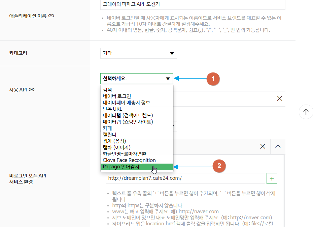Screen dimensions: 313x227
Task: Select 한글인명-로마자변환 option
Action: [x=137, y=153]
